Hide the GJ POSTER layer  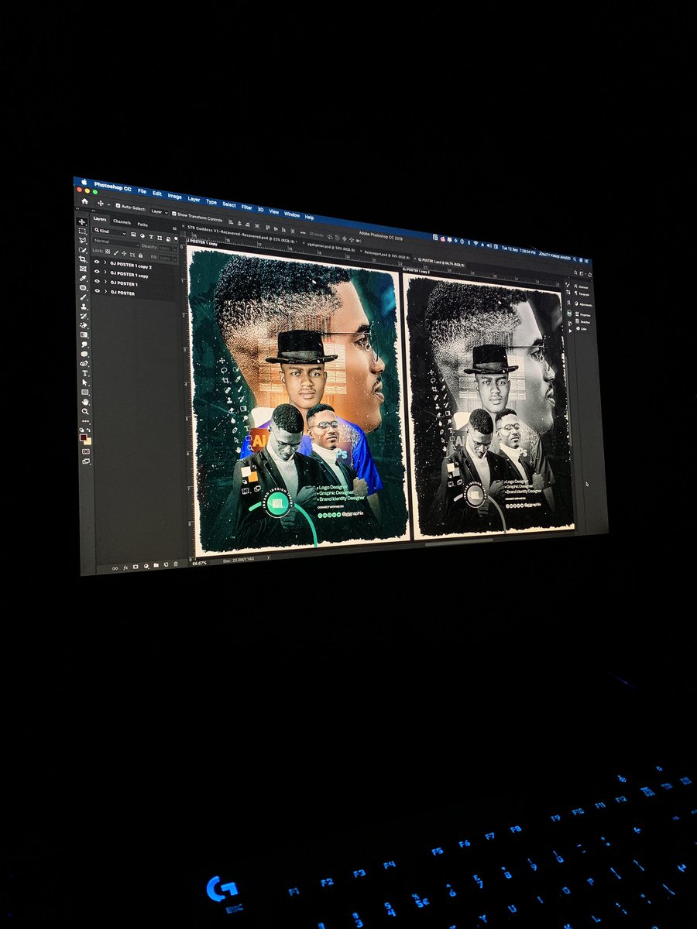point(98,291)
